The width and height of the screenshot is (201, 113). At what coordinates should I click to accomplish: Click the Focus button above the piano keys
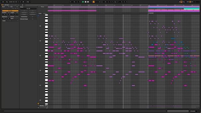(42, 7)
